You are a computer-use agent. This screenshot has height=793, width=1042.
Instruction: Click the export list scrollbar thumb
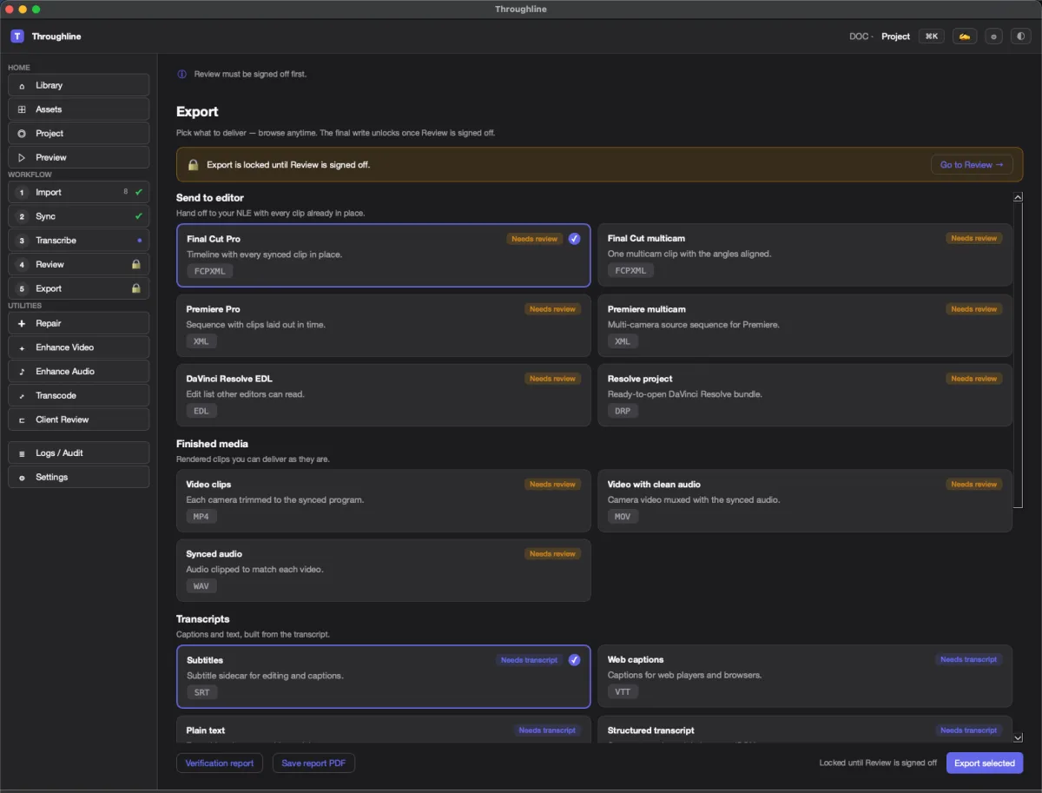coord(1018,356)
